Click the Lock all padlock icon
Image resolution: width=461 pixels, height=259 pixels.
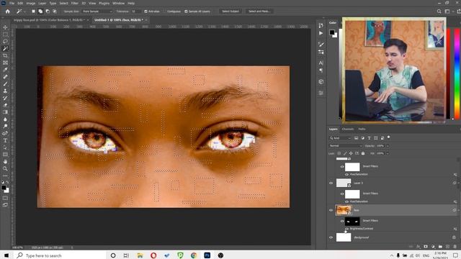point(363,153)
